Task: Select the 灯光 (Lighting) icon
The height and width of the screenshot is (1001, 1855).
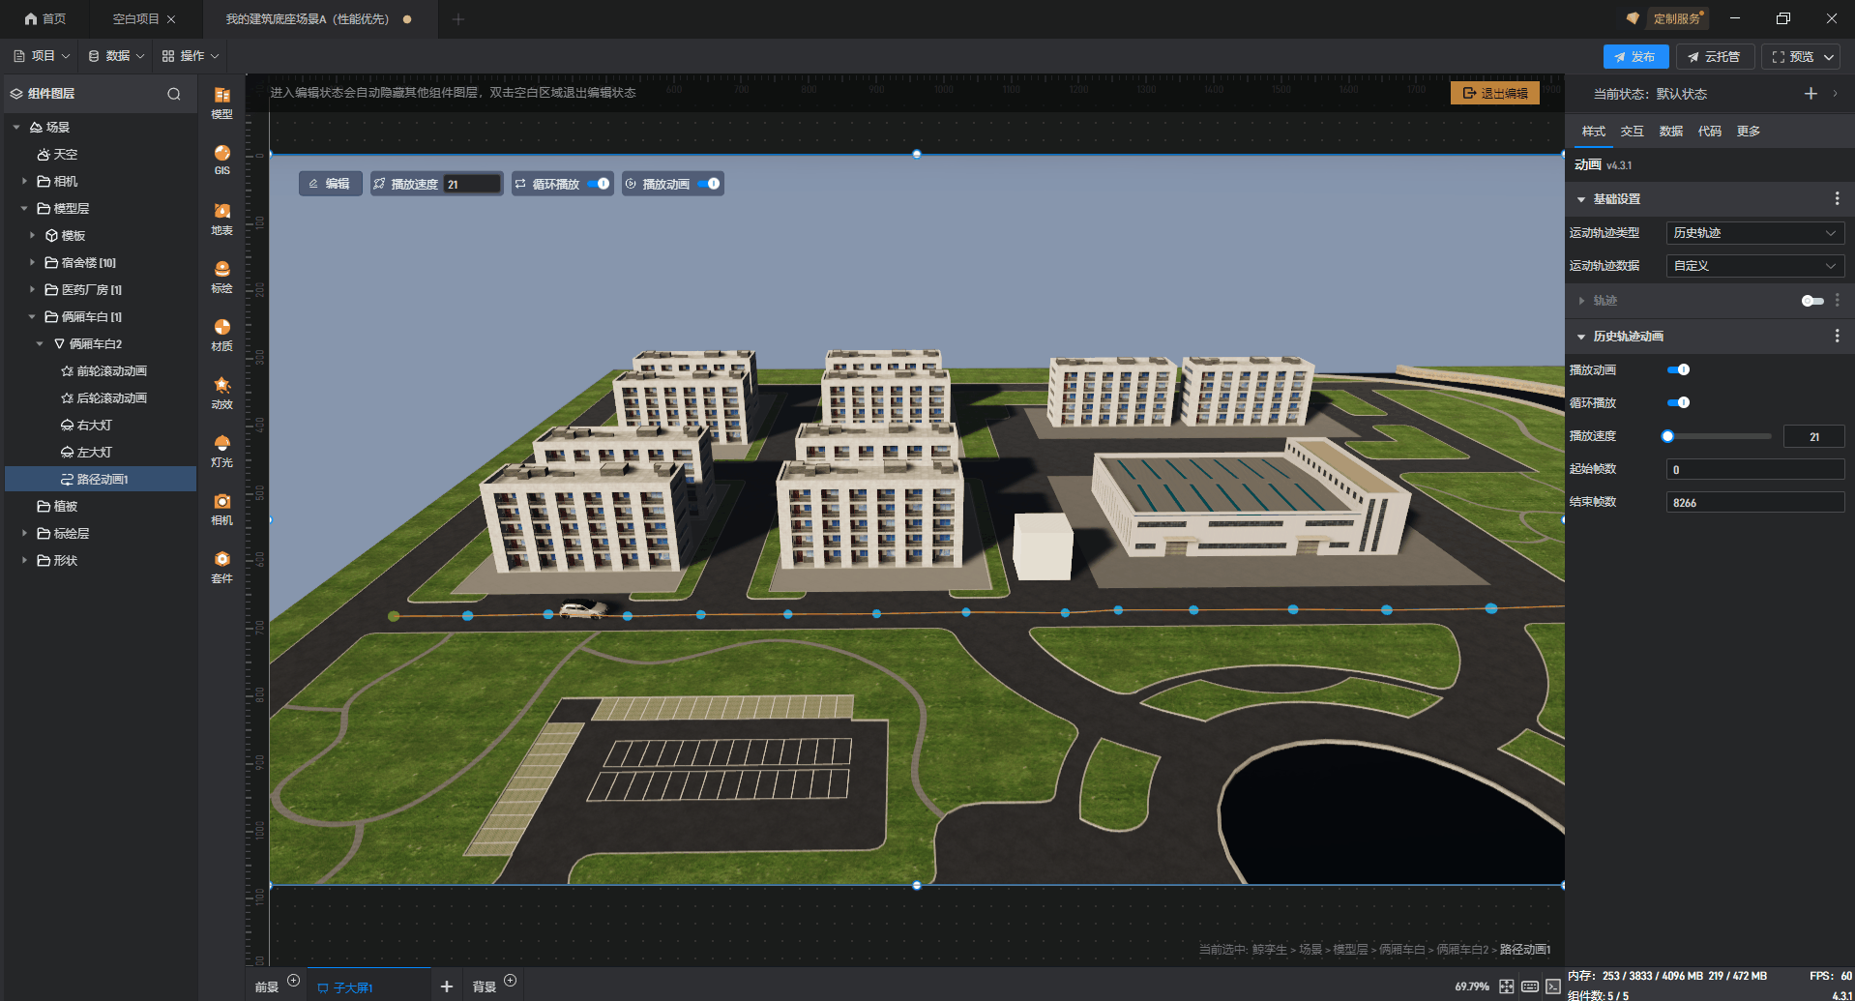Action: (x=221, y=450)
